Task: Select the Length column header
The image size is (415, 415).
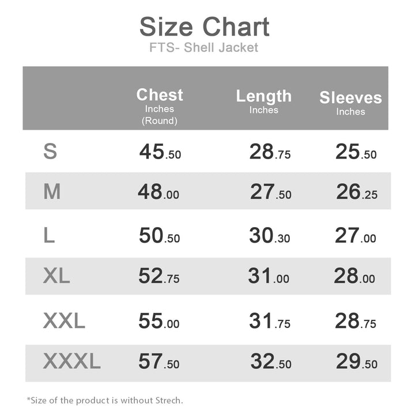Action: point(263,96)
